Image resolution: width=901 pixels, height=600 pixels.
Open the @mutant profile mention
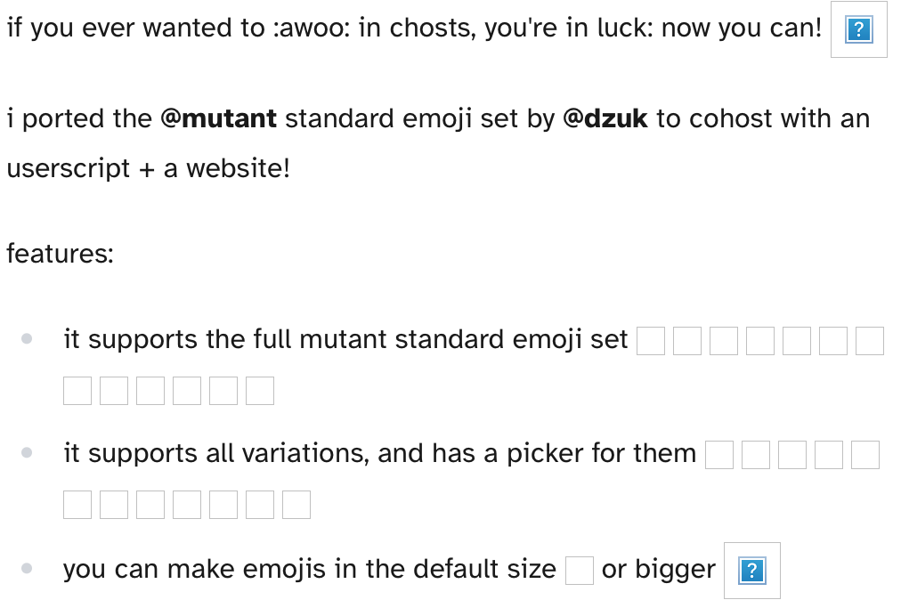click(x=219, y=118)
